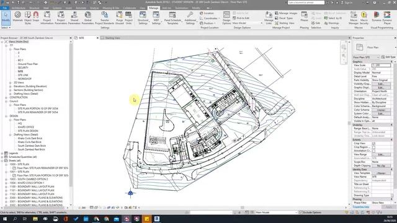Open the Materials browser
Viewport: 397px width, 223px height.
(x=17, y=17)
